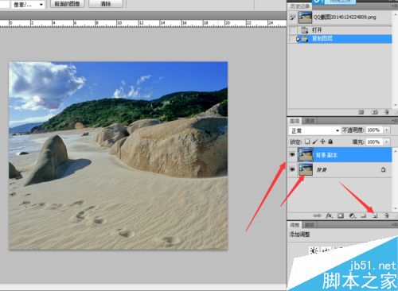Click the 前面的图像 button
This screenshot has height=291, width=398.
click(x=68, y=4)
